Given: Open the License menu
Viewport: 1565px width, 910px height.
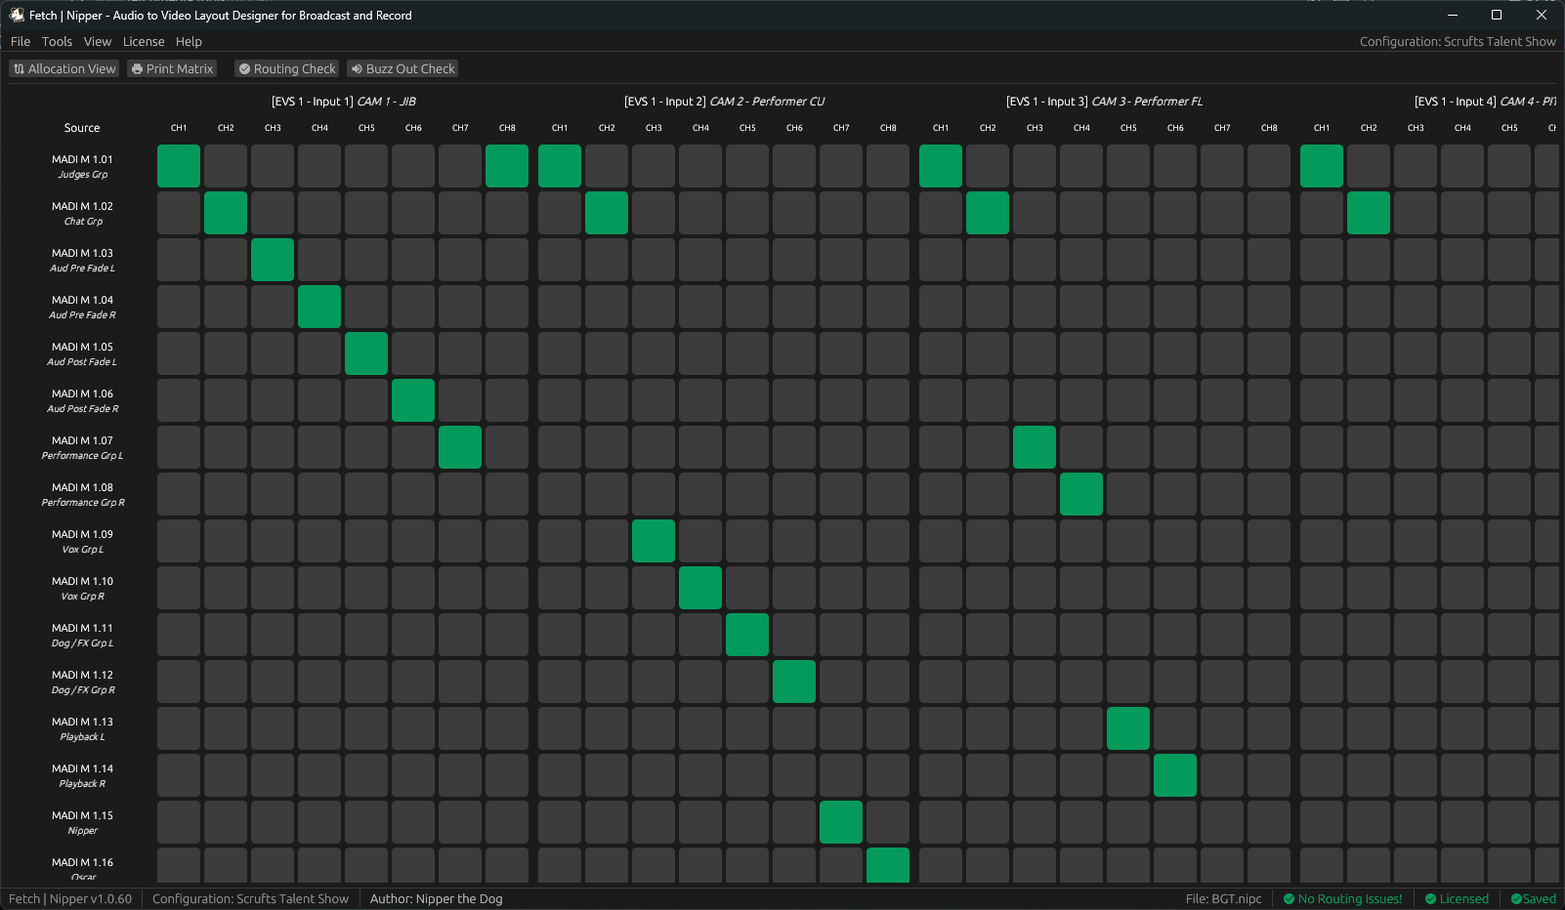Looking at the screenshot, I should (144, 41).
